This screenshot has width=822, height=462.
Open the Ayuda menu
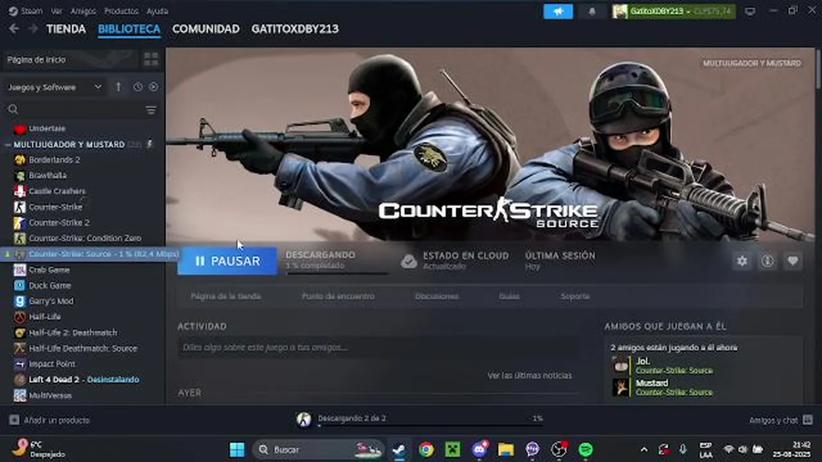click(x=157, y=11)
